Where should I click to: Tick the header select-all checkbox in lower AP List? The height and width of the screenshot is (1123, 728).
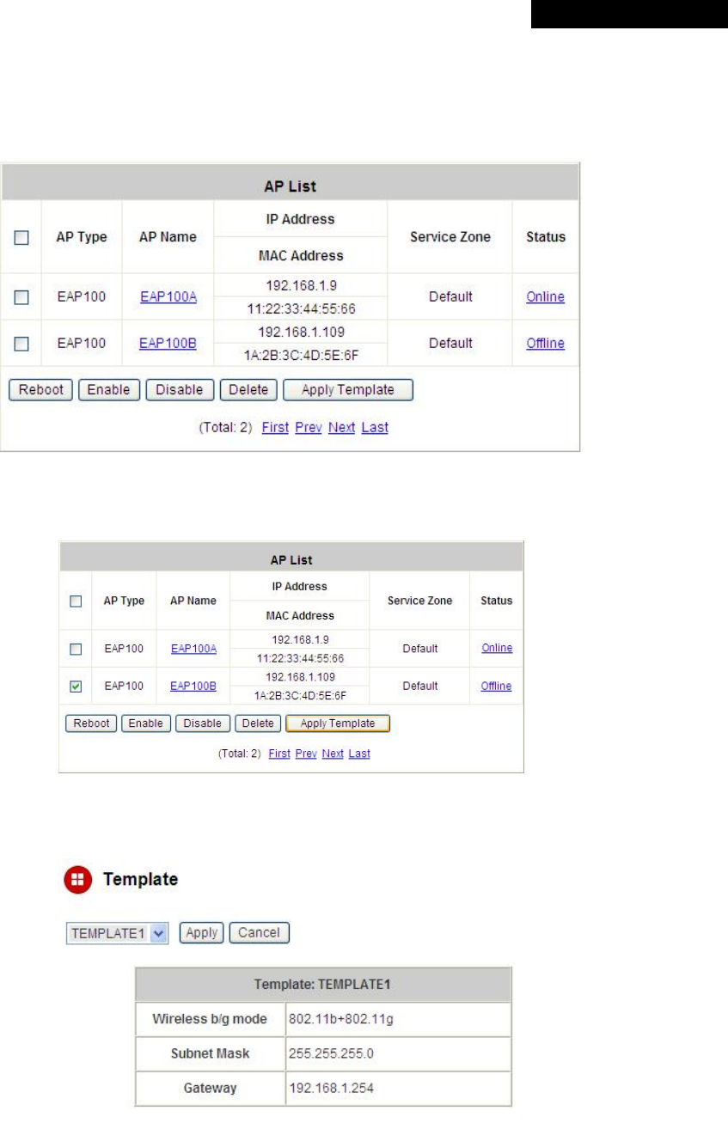click(75, 602)
